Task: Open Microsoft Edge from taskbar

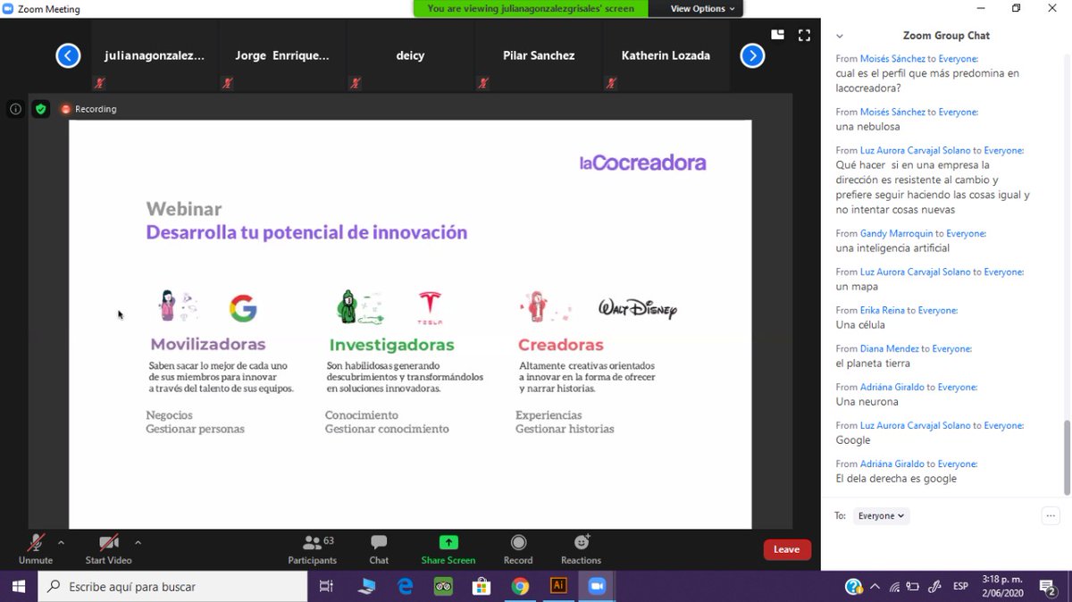Action: [x=405, y=587]
